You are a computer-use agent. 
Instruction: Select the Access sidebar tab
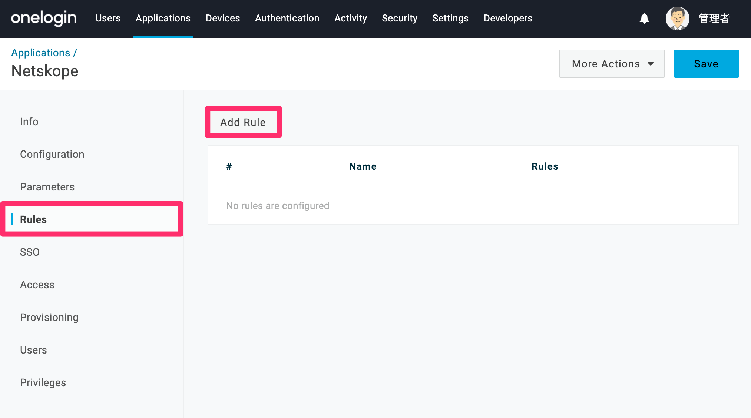click(x=37, y=285)
